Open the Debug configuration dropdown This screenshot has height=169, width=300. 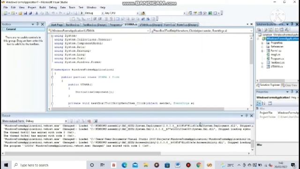point(102,13)
